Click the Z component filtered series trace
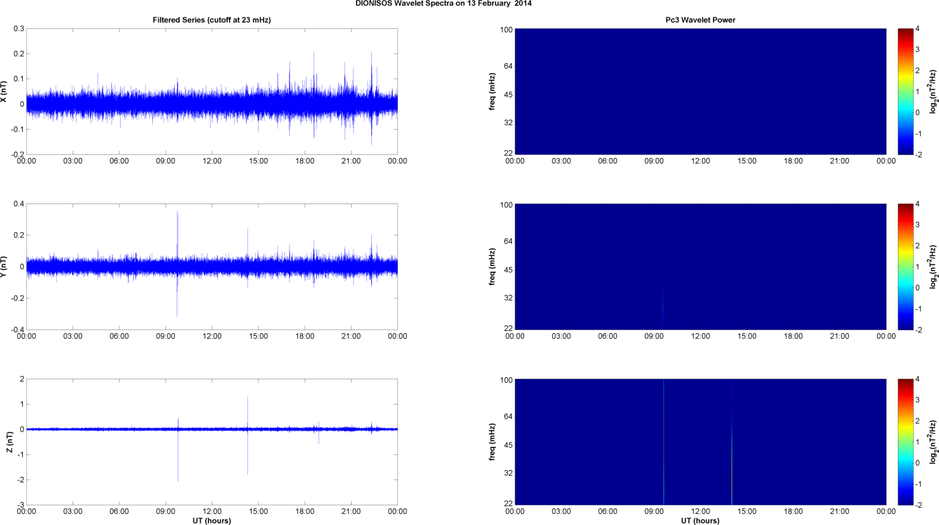Viewport: 939px width, 525px height. click(x=212, y=429)
